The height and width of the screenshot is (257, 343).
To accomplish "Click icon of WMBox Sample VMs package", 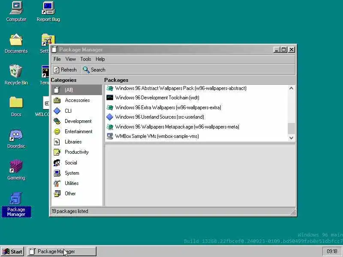I will click(110, 136).
